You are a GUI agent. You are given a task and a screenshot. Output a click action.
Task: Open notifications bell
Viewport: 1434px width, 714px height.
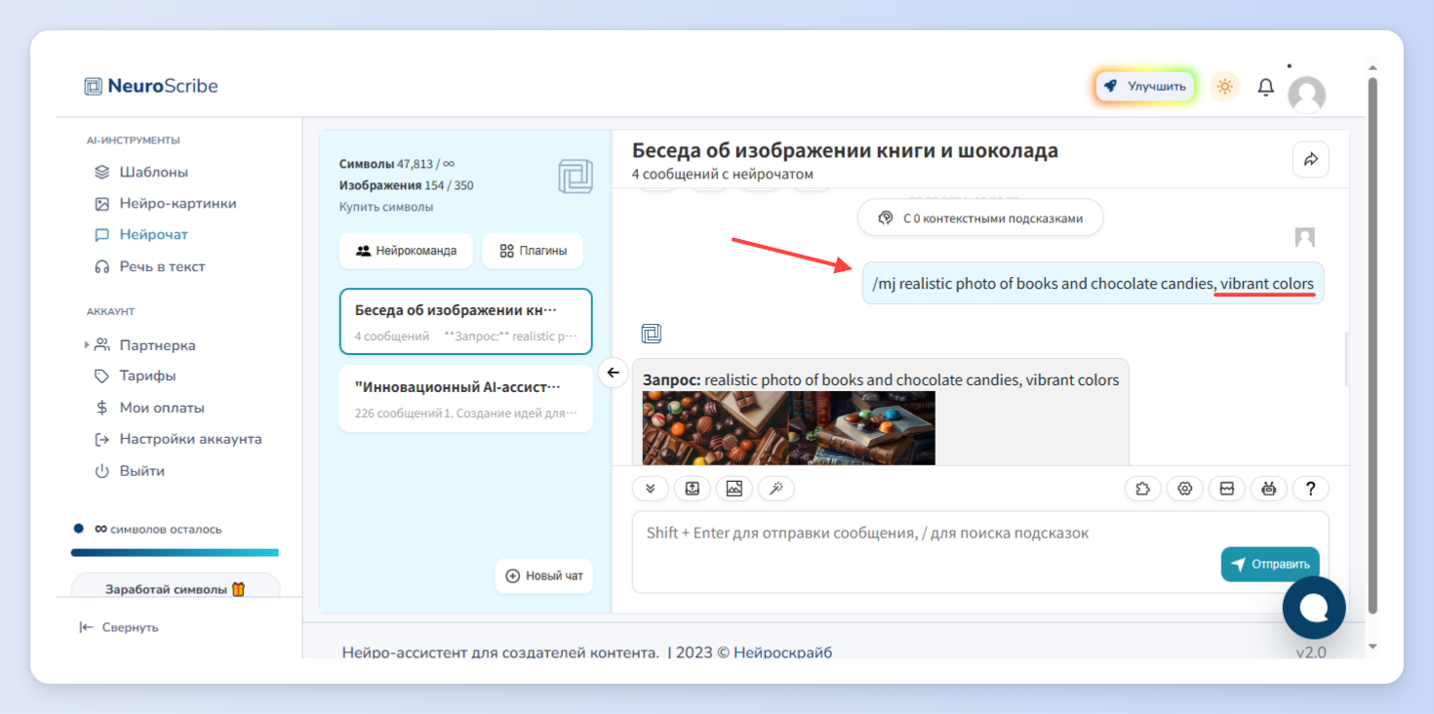click(1265, 87)
